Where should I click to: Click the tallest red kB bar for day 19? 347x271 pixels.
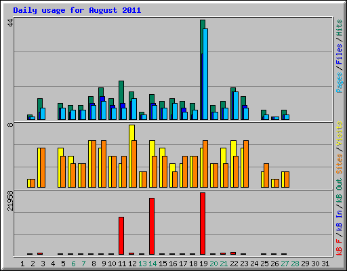point(203,224)
